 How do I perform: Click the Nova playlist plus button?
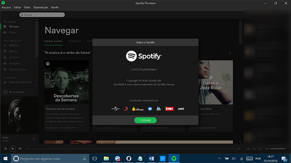(5, 92)
